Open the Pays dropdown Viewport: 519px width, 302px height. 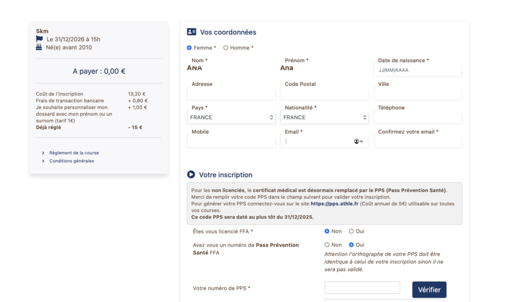pyautogui.click(x=231, y=117)
